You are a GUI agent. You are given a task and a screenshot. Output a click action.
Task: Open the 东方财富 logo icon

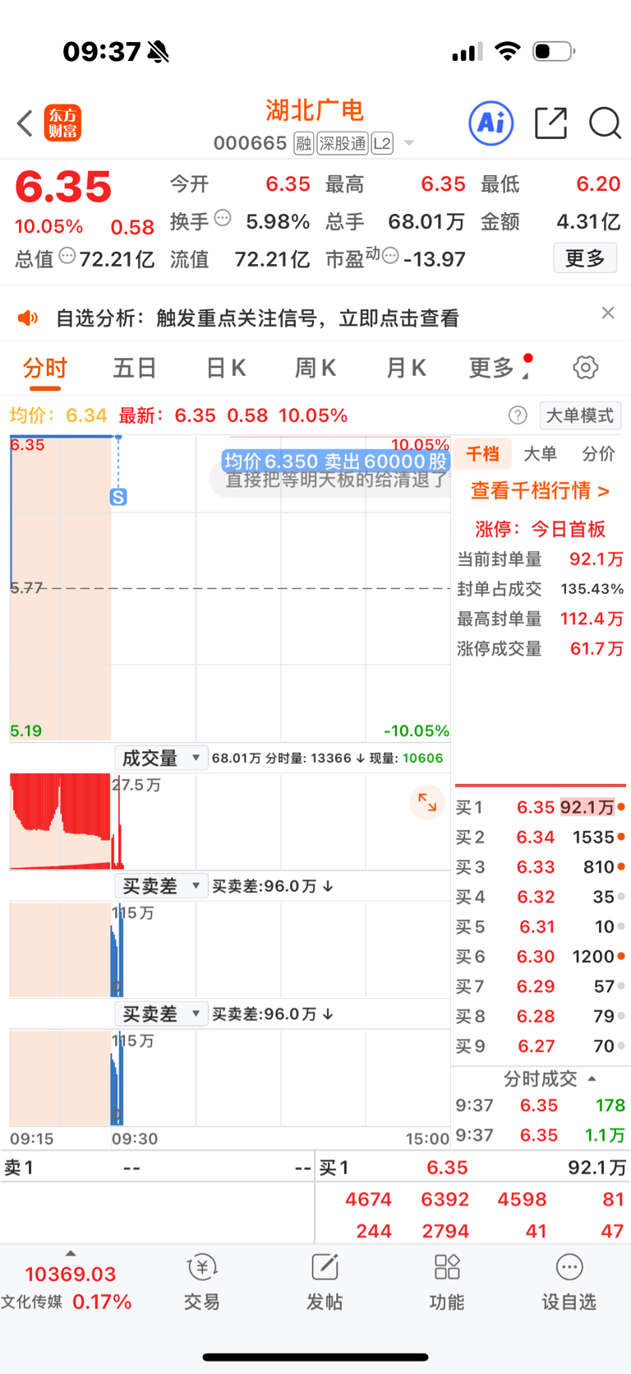point(62,123)
